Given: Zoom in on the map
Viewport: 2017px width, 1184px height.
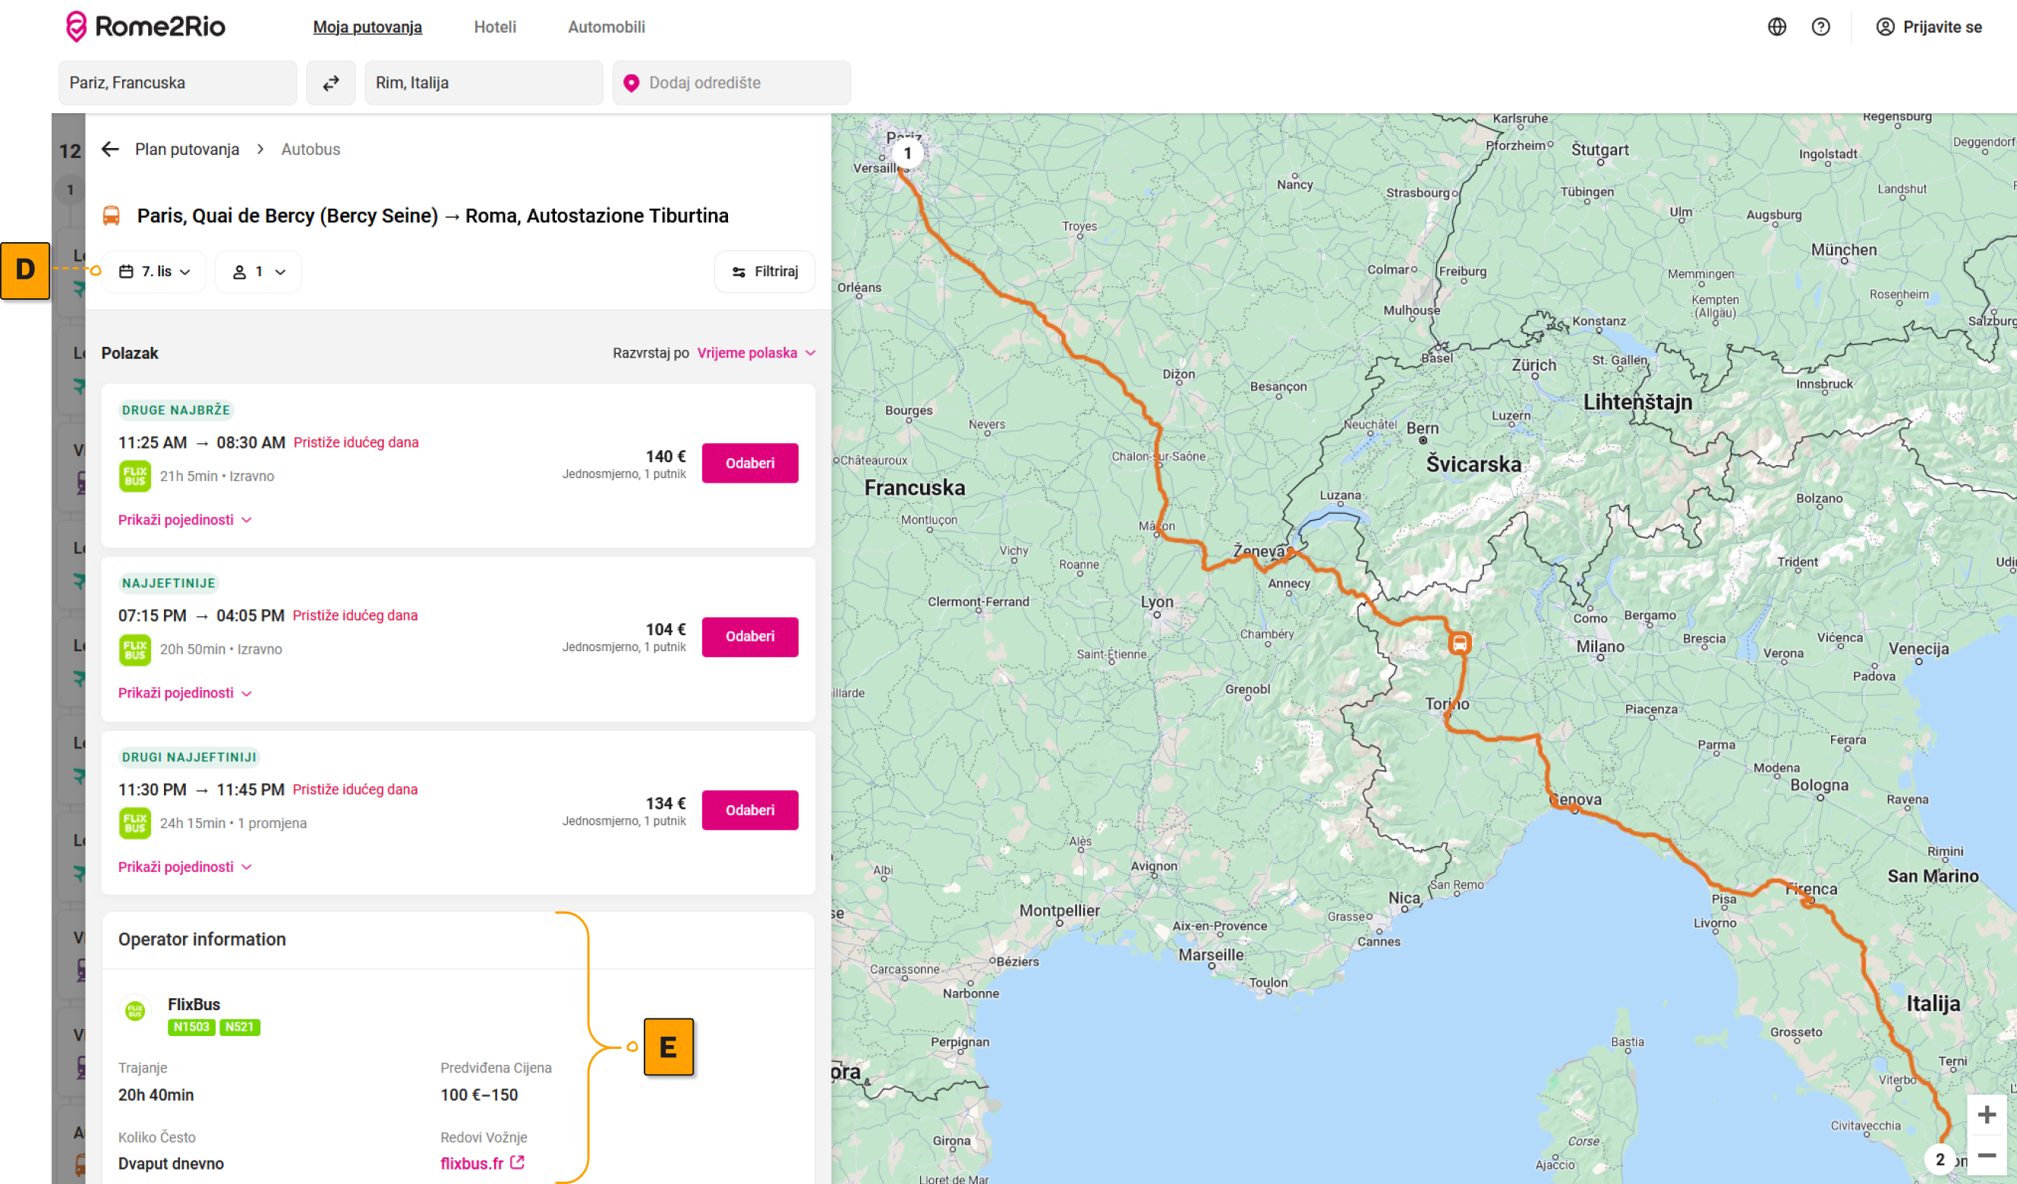Looking at the screenshot, I should (1986, 1114).
